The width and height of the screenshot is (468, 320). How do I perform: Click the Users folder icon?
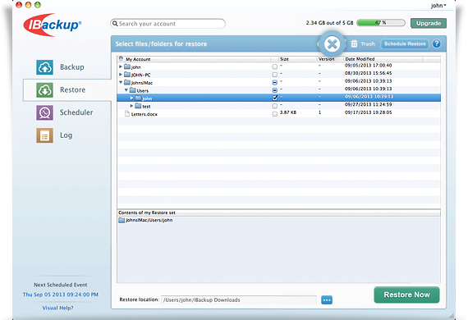pos(133,90)
